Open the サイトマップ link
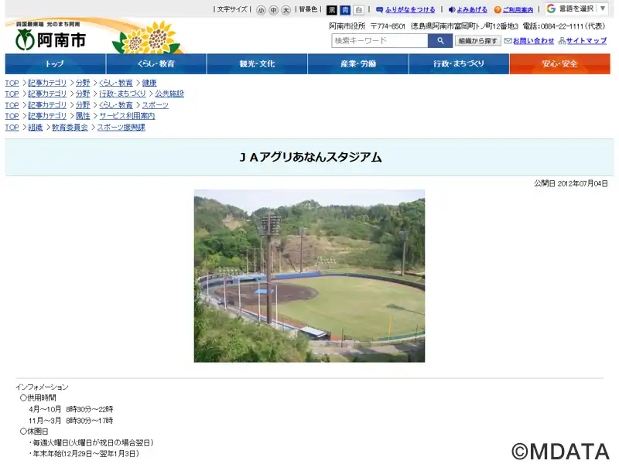 587,41
